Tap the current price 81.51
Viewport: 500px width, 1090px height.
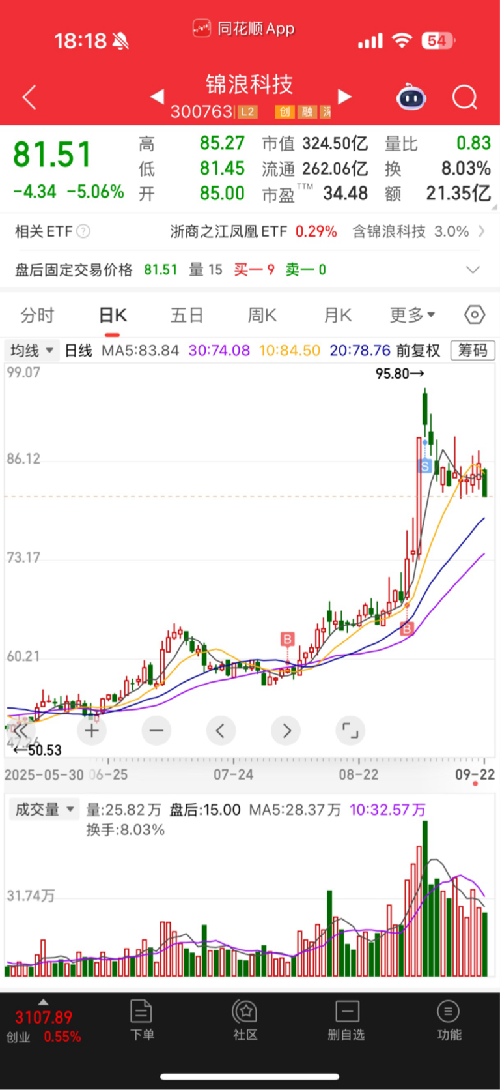point(52,155)
